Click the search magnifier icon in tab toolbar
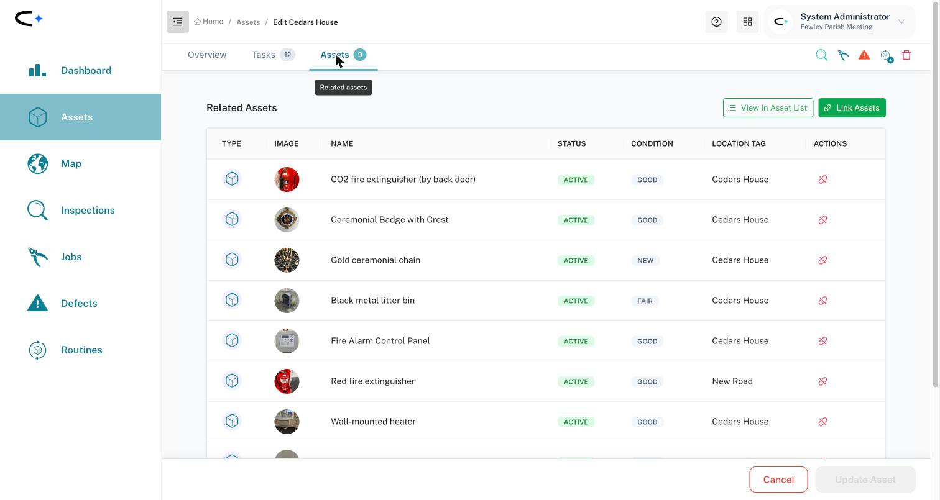Viewport: 940px width, 500px height. click(821, 55)
